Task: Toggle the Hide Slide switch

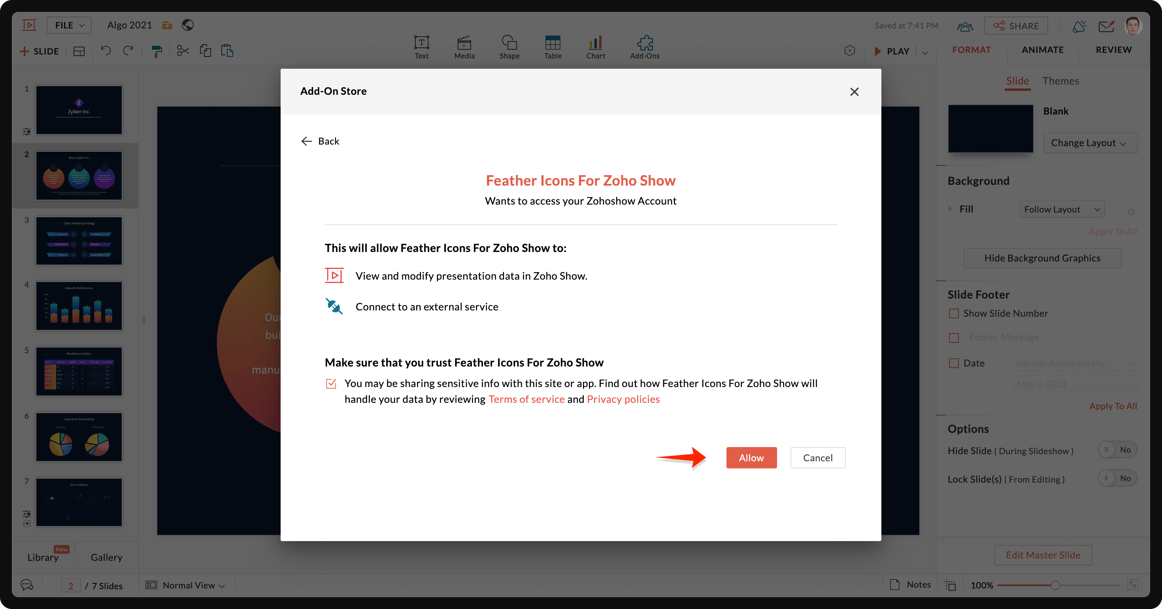Action: tap(1117, 450)
